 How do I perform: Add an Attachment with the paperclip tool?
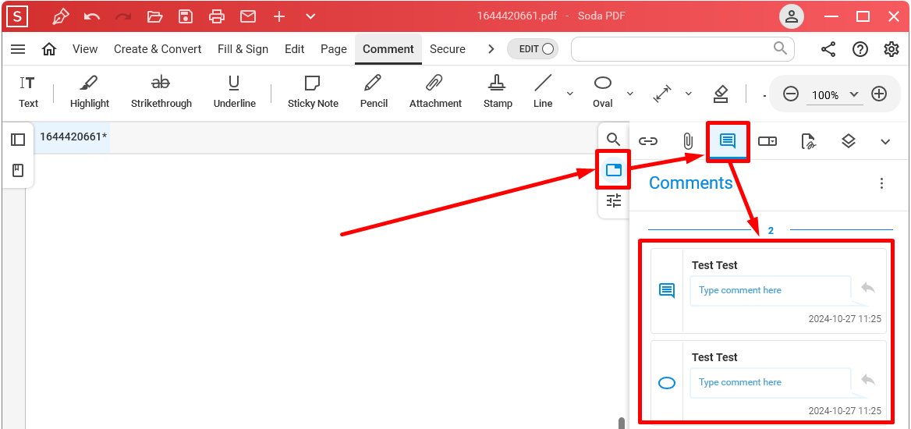[435, 92]
